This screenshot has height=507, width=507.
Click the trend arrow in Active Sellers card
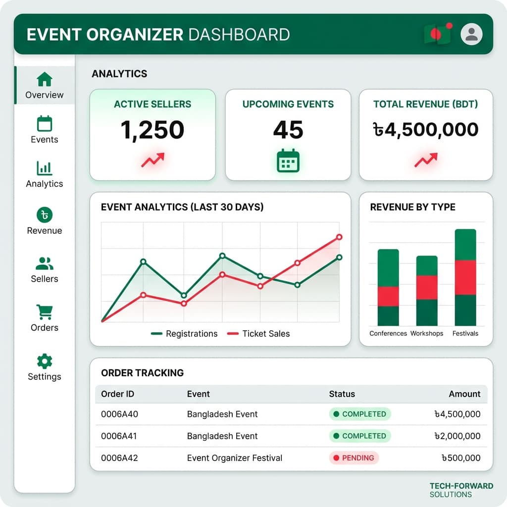tap(152, 159)
